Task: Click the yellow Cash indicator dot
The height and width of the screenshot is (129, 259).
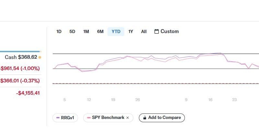Action: pyautogui.click(x=39, y=57)
